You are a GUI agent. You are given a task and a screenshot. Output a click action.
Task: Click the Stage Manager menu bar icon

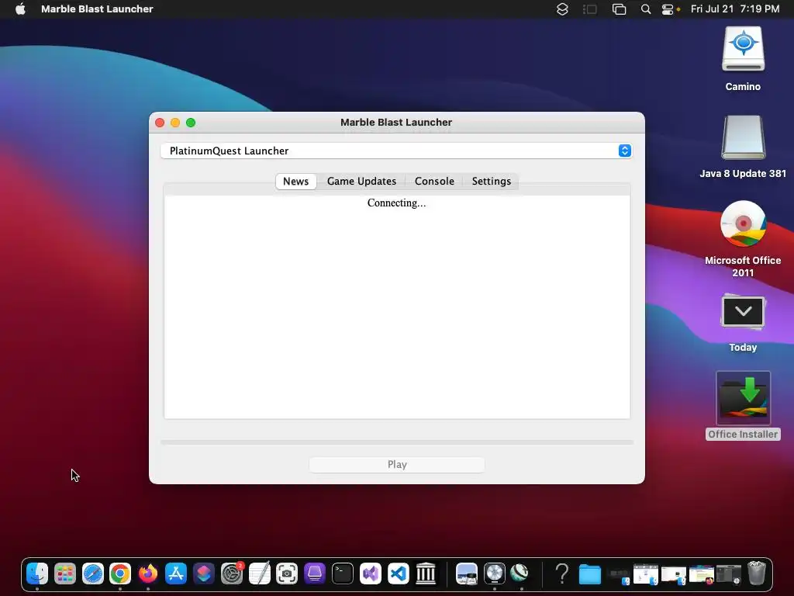(x=590, y=9)
